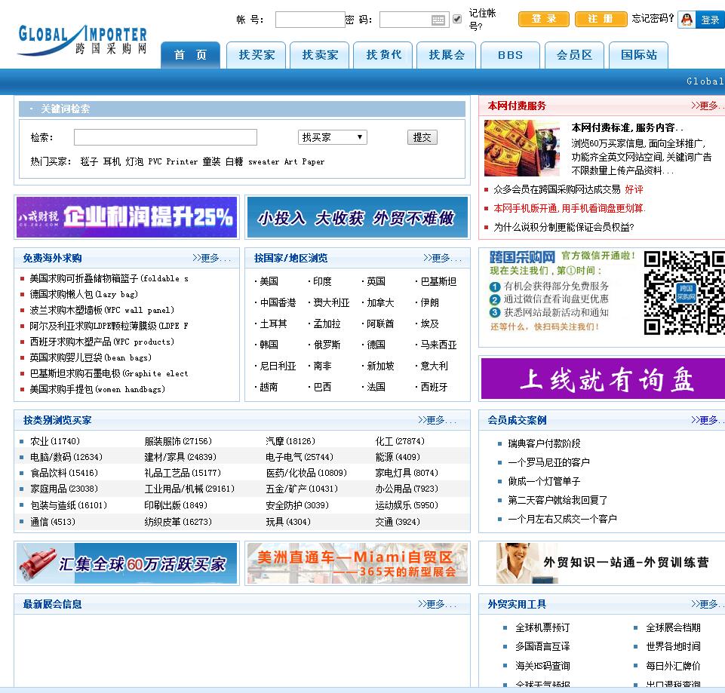Click the blue QQ 登录 button
The width and height of the screenshot is (725, 693).
[x=710, y=20]
